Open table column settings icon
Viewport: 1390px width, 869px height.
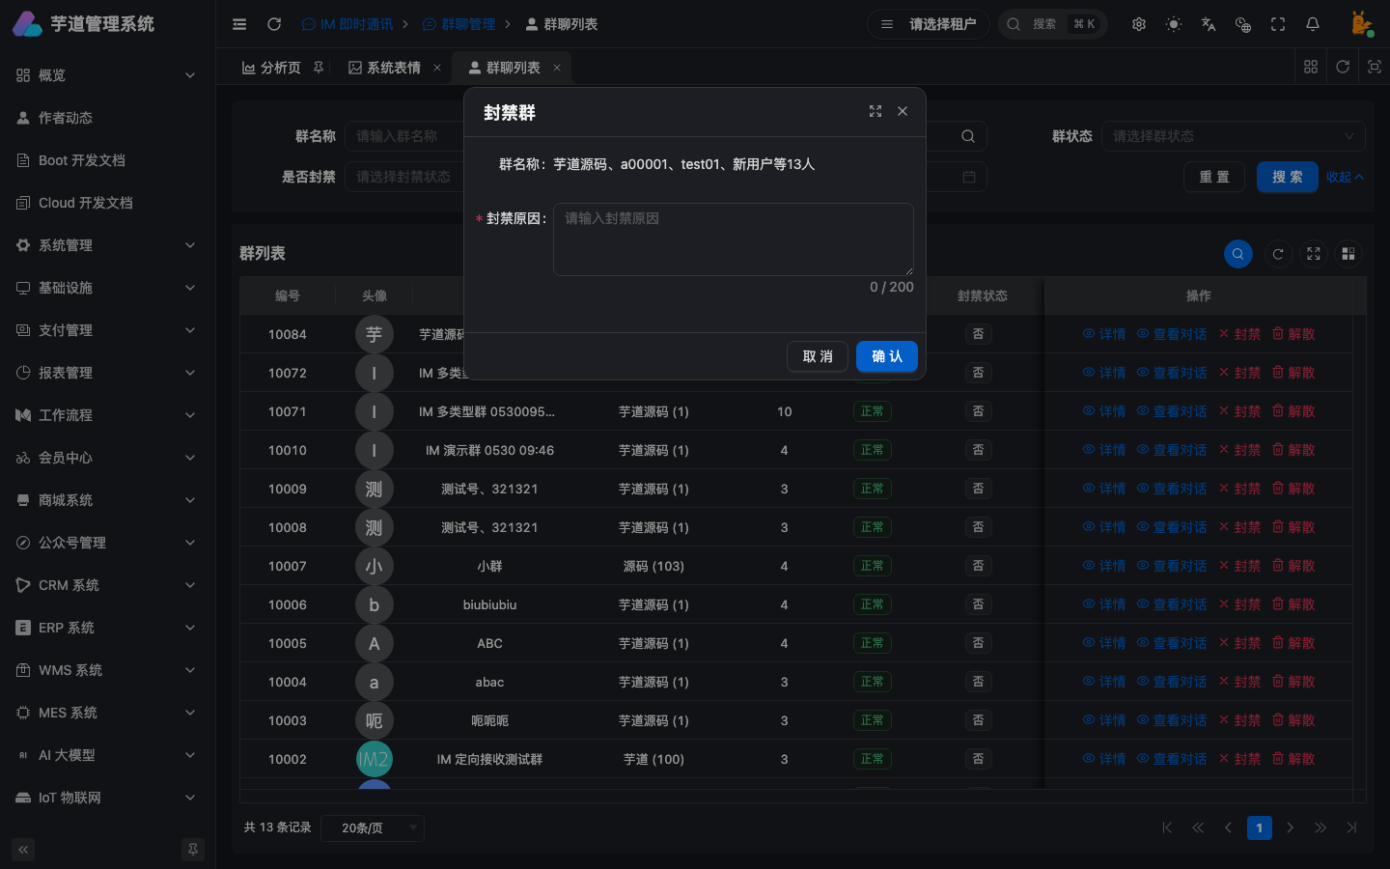pyautogui.click(x=1348, y=254)
